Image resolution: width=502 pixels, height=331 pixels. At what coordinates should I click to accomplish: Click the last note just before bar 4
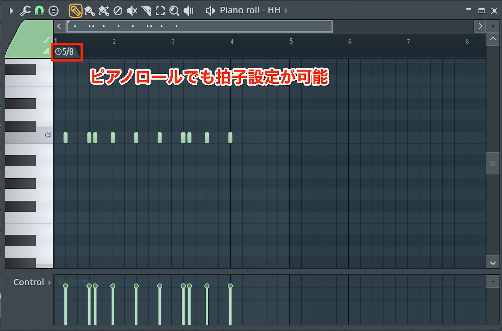230,138
